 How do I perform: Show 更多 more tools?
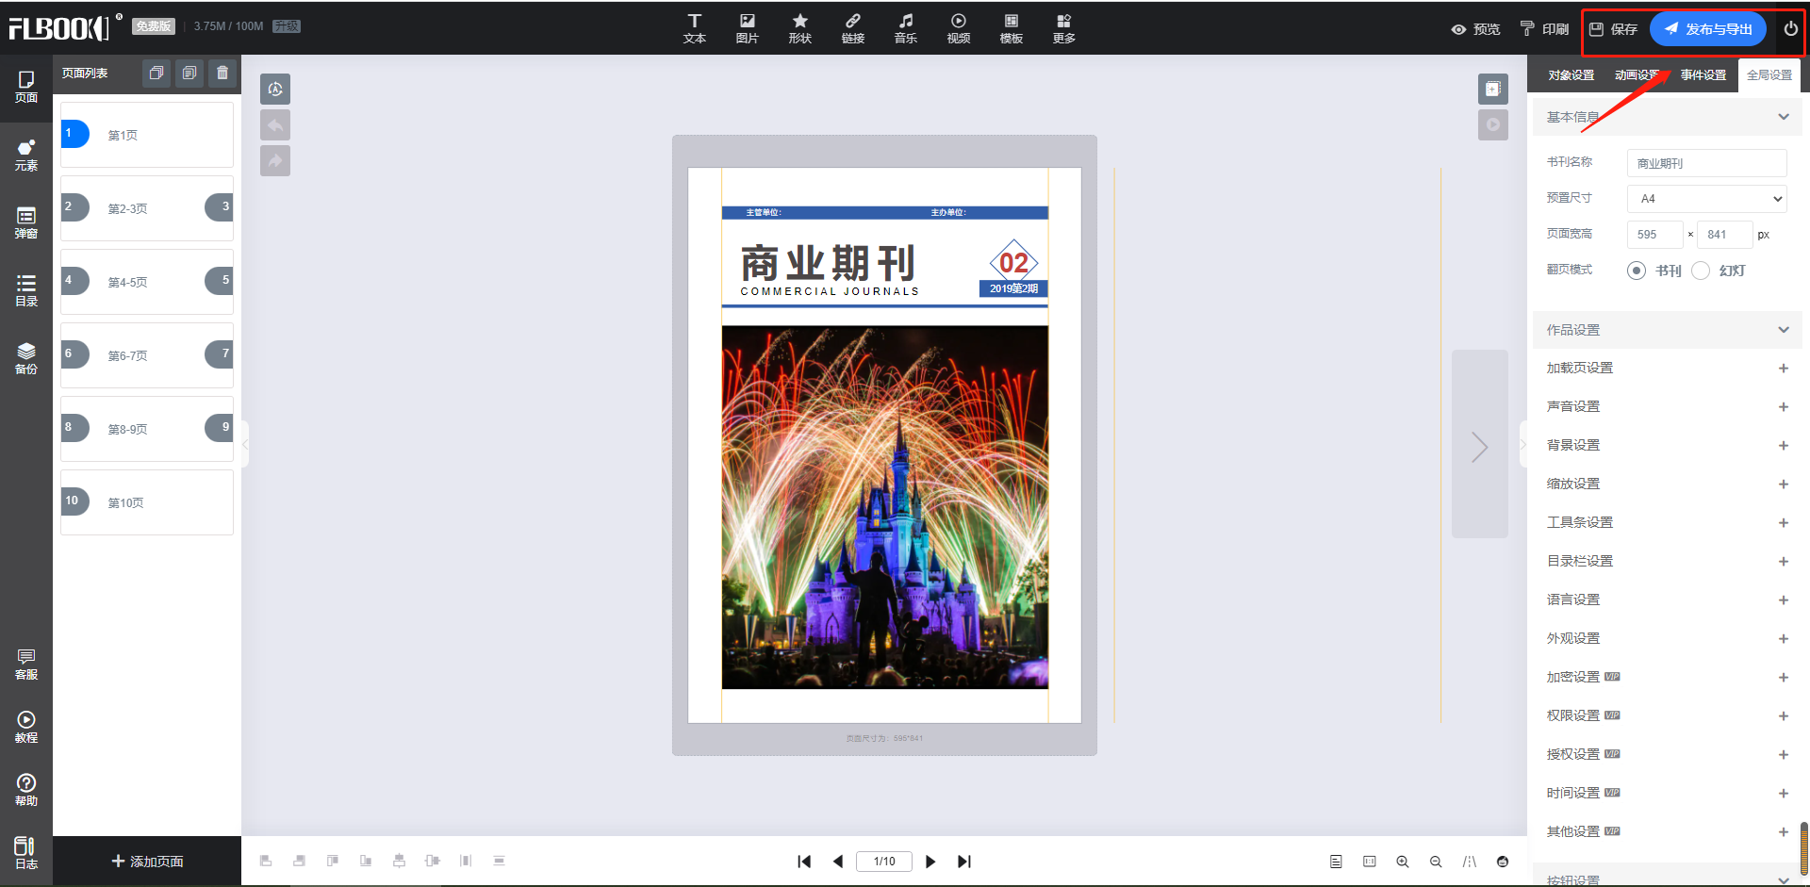(1064, 28)
